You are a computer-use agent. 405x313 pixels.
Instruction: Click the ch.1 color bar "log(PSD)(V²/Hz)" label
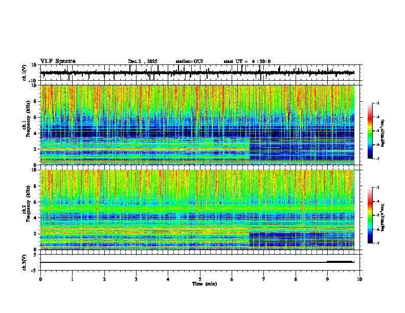coord(383,133)
